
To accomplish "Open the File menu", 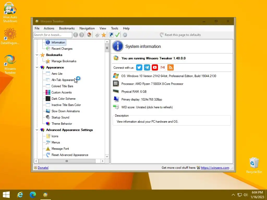I will click(x=37, y=28).
